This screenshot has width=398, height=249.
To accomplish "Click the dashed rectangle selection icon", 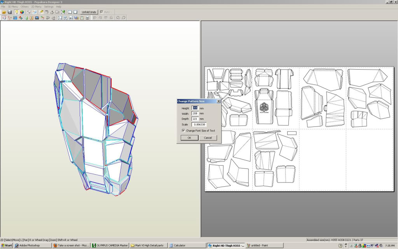I will pos(60,18).
